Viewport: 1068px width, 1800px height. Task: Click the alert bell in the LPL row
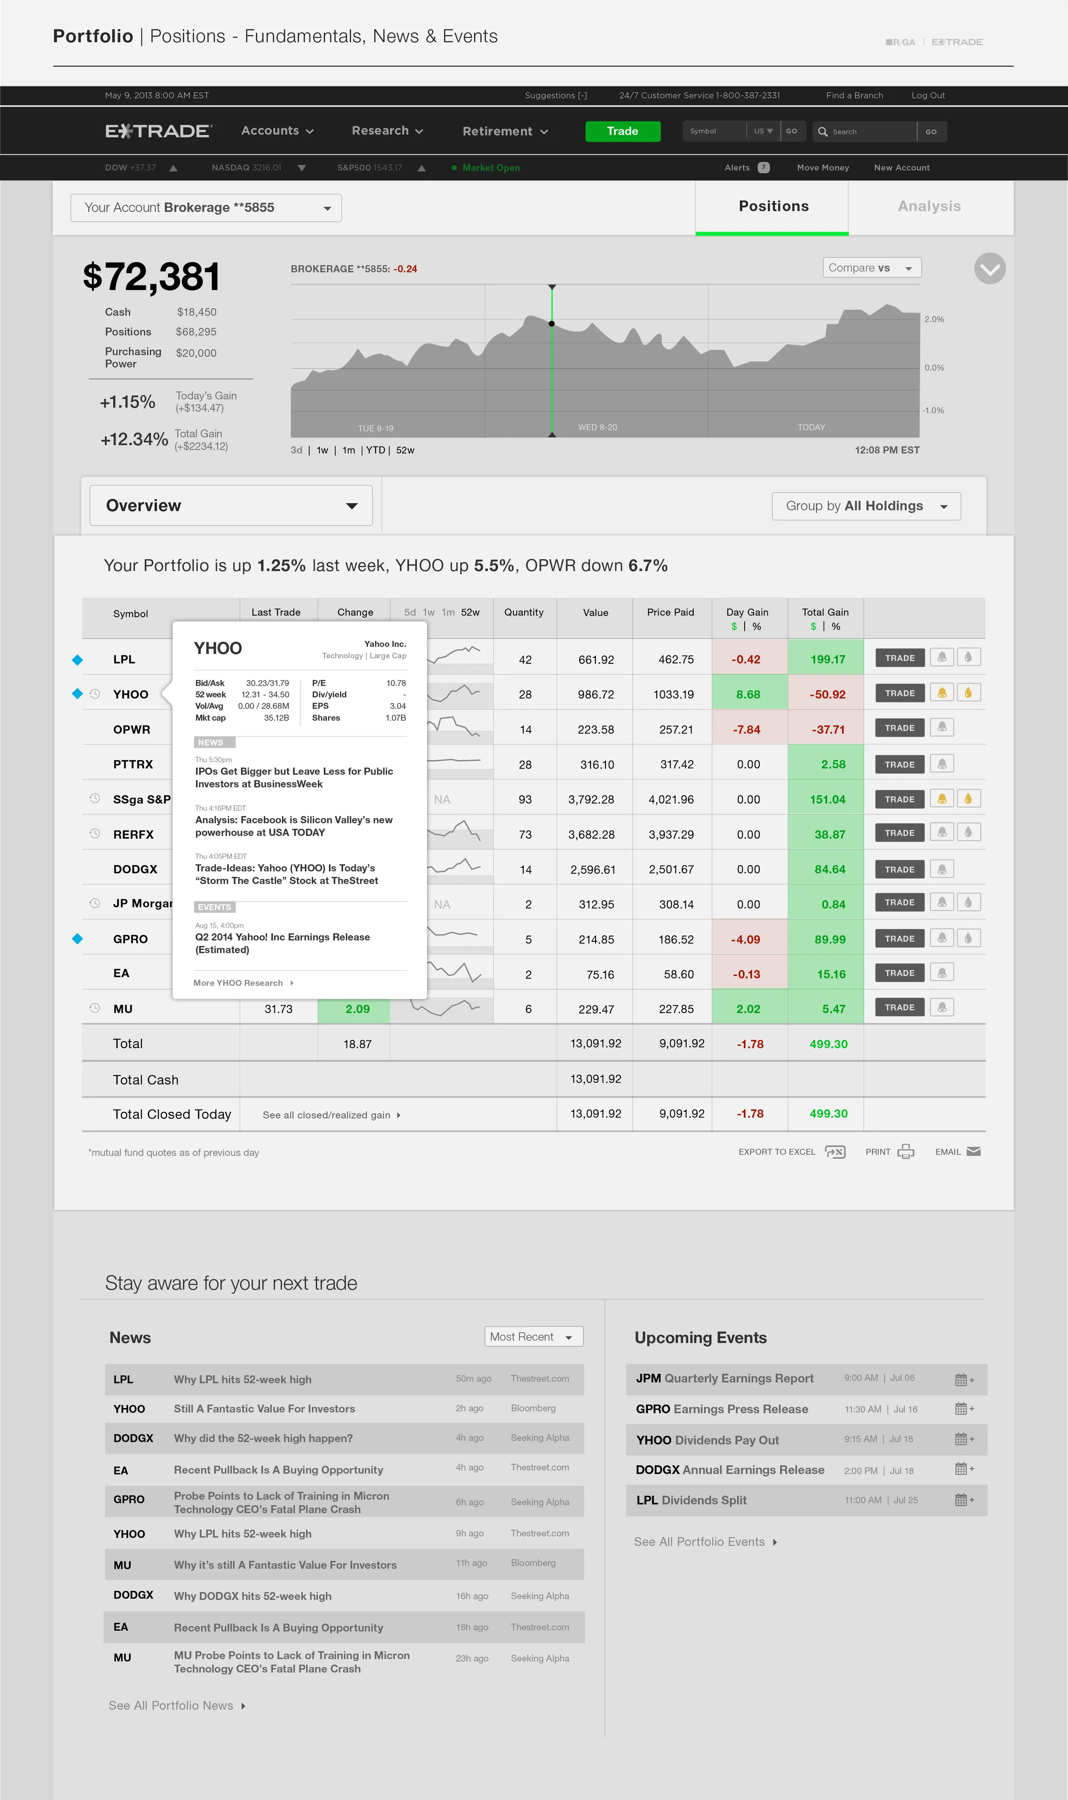tap(942, 657)
